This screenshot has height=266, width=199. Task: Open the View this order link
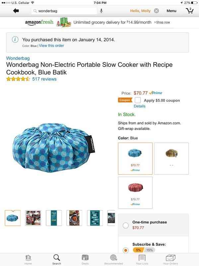51,46
